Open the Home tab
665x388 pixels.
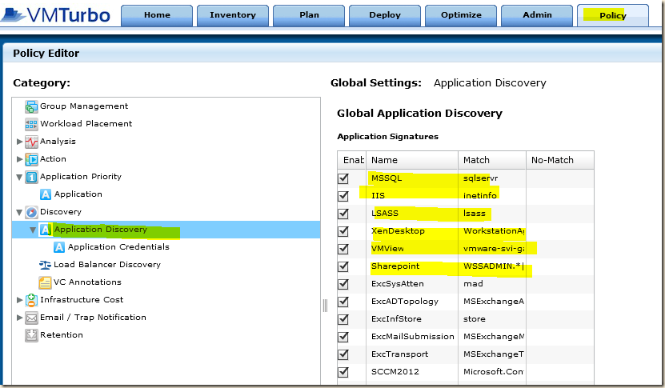157,15
